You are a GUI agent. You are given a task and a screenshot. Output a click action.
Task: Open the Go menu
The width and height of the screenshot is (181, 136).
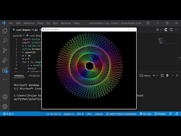(x=48, y=23)
